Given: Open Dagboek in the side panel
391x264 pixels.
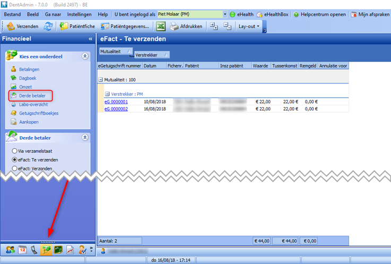Looking at the screenshot, I should click(x=28, y=78).
